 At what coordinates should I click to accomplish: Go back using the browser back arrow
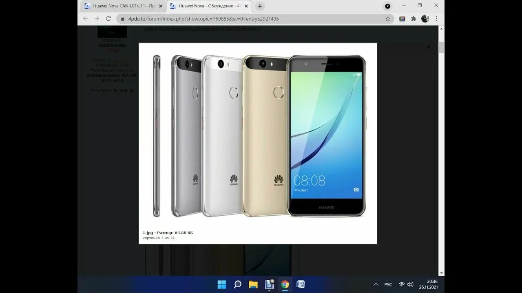pos(85,19)
